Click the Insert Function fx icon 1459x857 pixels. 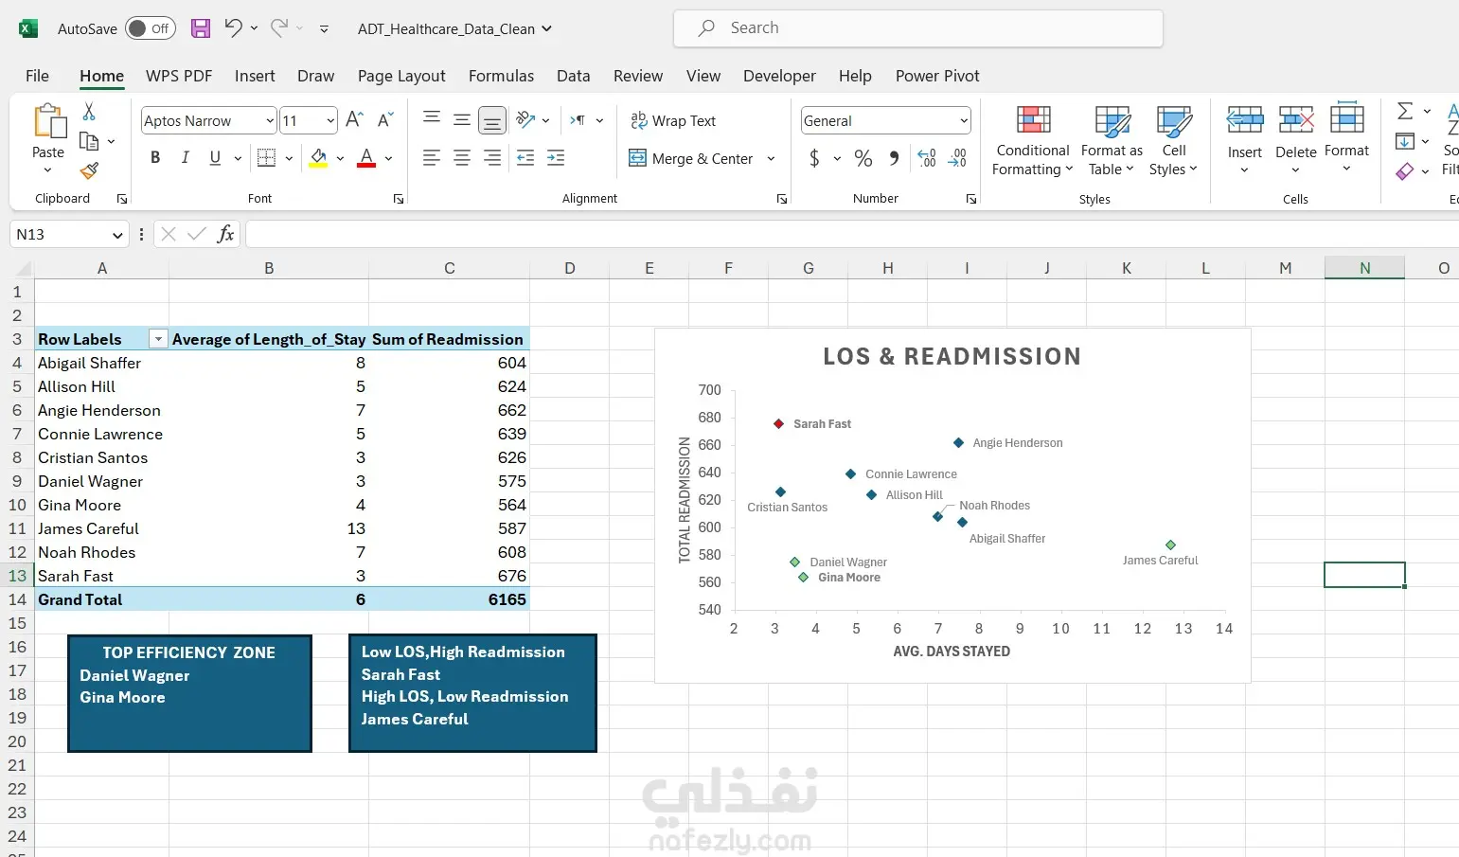pyautogui.click(x=225, y=234)
